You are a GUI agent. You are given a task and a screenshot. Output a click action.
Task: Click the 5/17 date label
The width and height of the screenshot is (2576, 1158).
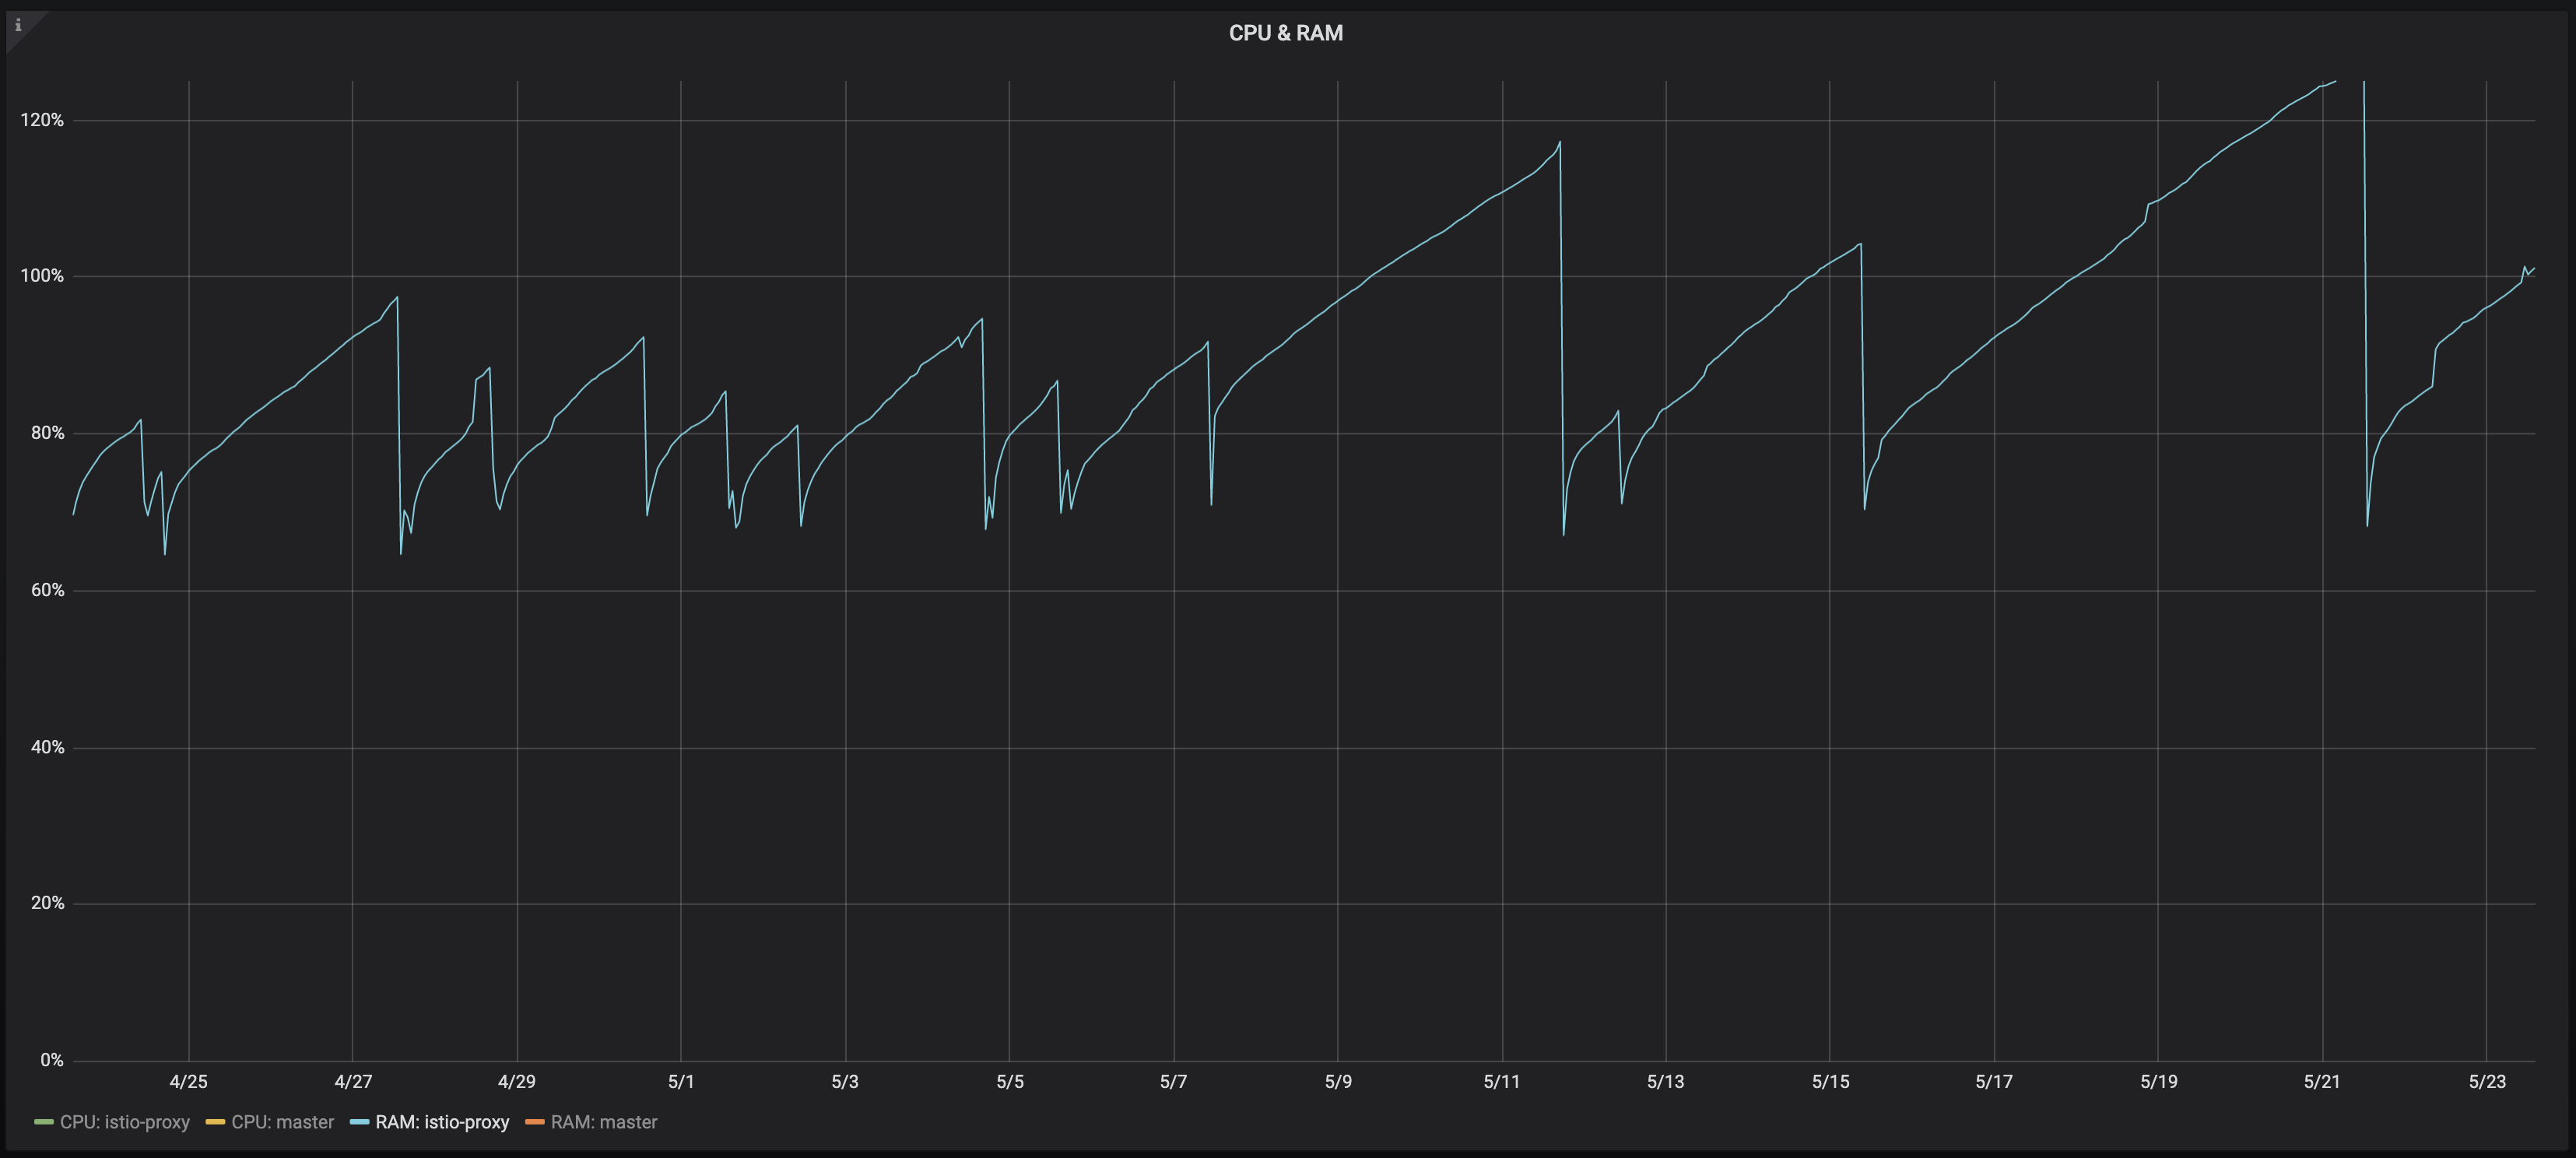point(1994,1081)
